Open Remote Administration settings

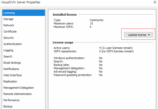24,94
